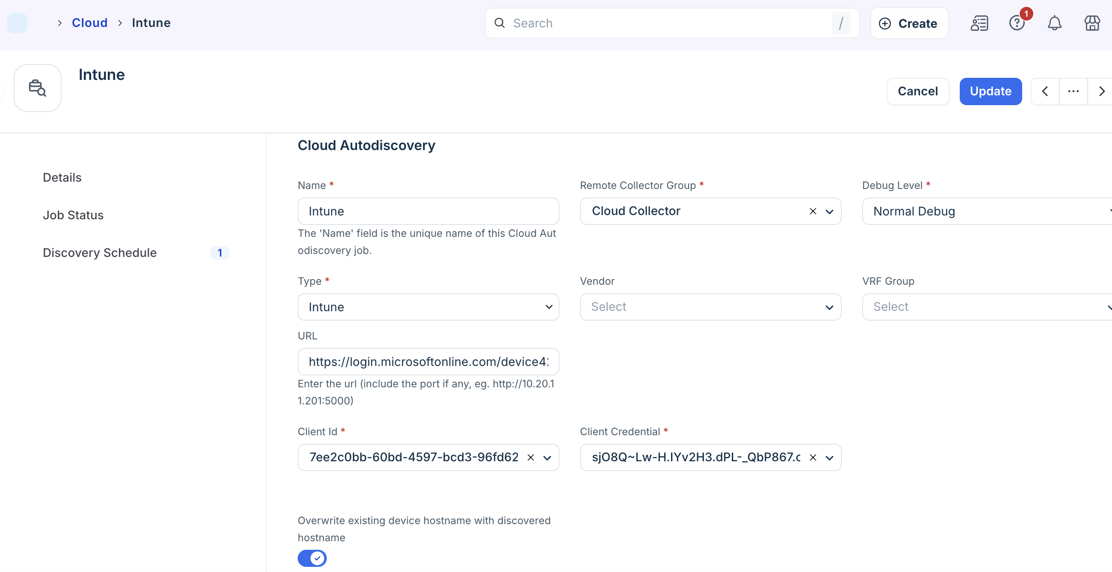This screenshot has width=1112, height=572.
Task: Expand the Client Id dropdown
Action: pos(547,458)
